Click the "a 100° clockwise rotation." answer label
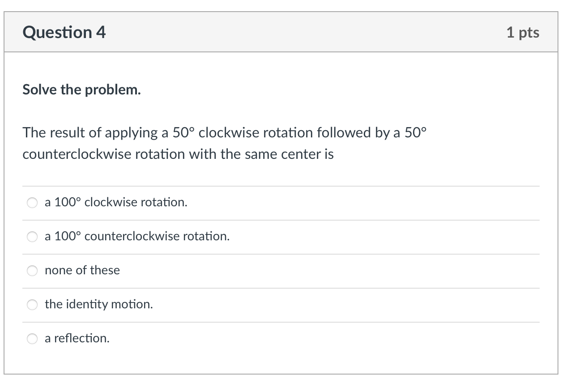The width and height of the screenshot is (562, 392). point(115,202)
